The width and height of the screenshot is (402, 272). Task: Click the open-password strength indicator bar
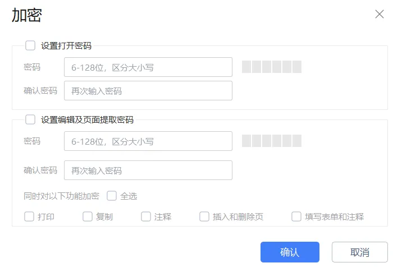coord(272,67)
